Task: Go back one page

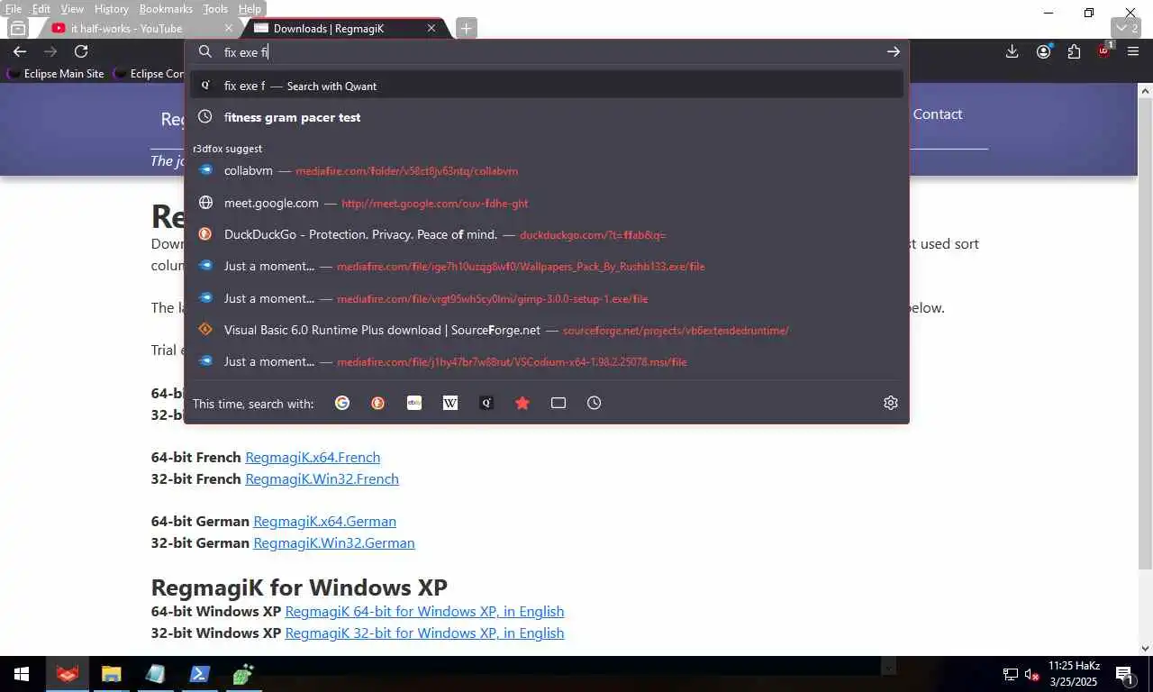Action: (x=20, y=51)
